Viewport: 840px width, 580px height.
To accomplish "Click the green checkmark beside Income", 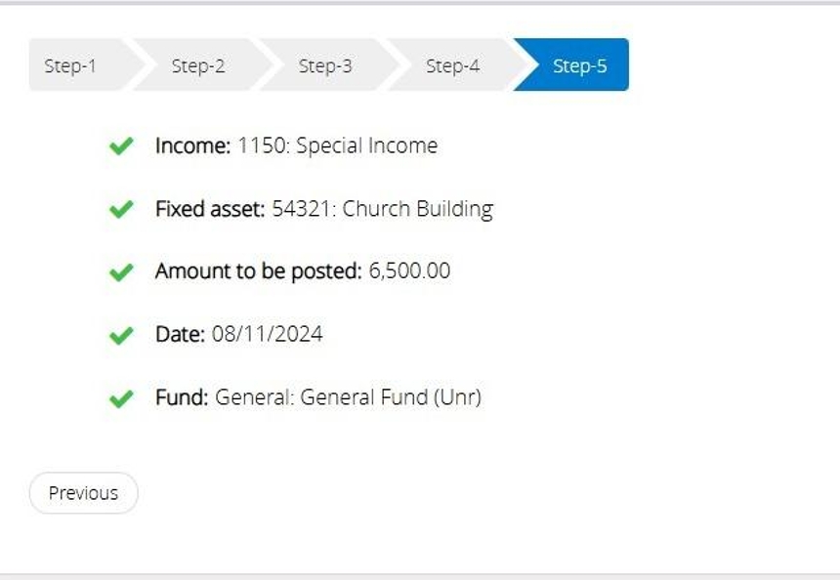I will pos(120,146).
